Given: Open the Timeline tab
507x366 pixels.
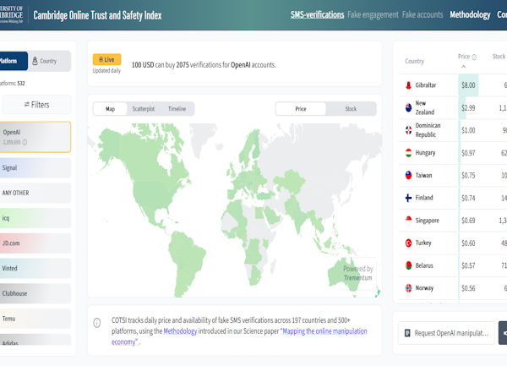Looking at the screenshot, I should (x=177, y=109).
